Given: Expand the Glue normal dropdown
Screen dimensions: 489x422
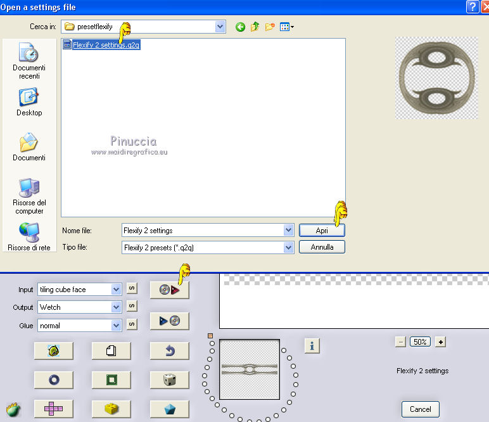Looking at the screenshot, I should pos(116,326).
